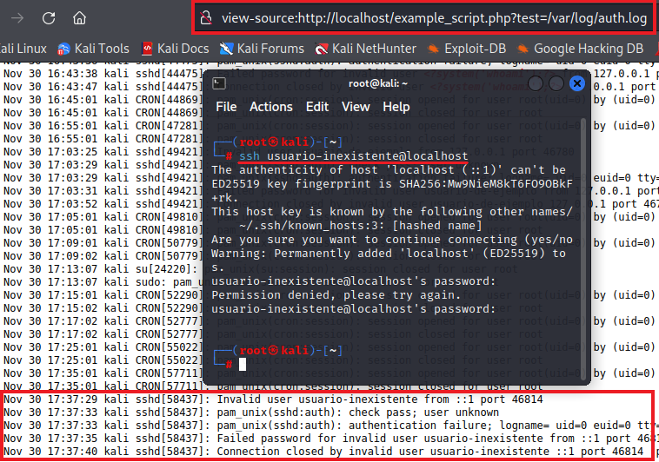Click the Google Hacking DB favicon
This screenshot has height=462, width=659.
[523, 49]
